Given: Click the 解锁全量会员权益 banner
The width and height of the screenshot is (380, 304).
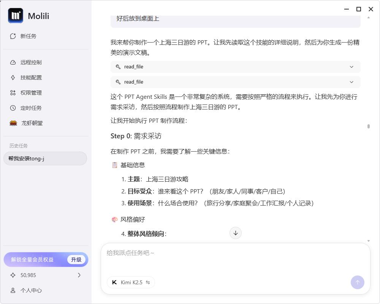Looking at the screenshot, I should click(32, 260).
